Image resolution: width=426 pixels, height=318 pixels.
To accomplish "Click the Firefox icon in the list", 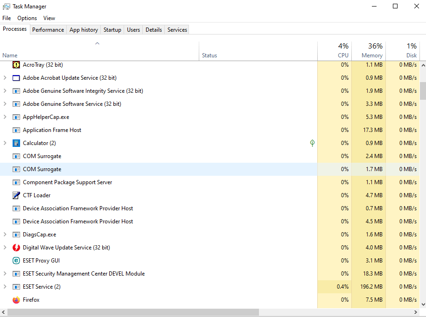I will point(16,300).
